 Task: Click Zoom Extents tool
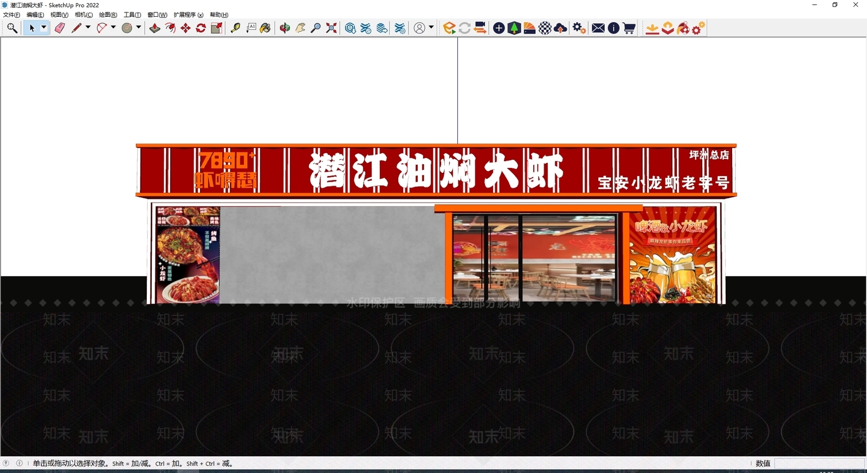click(332, 28)
